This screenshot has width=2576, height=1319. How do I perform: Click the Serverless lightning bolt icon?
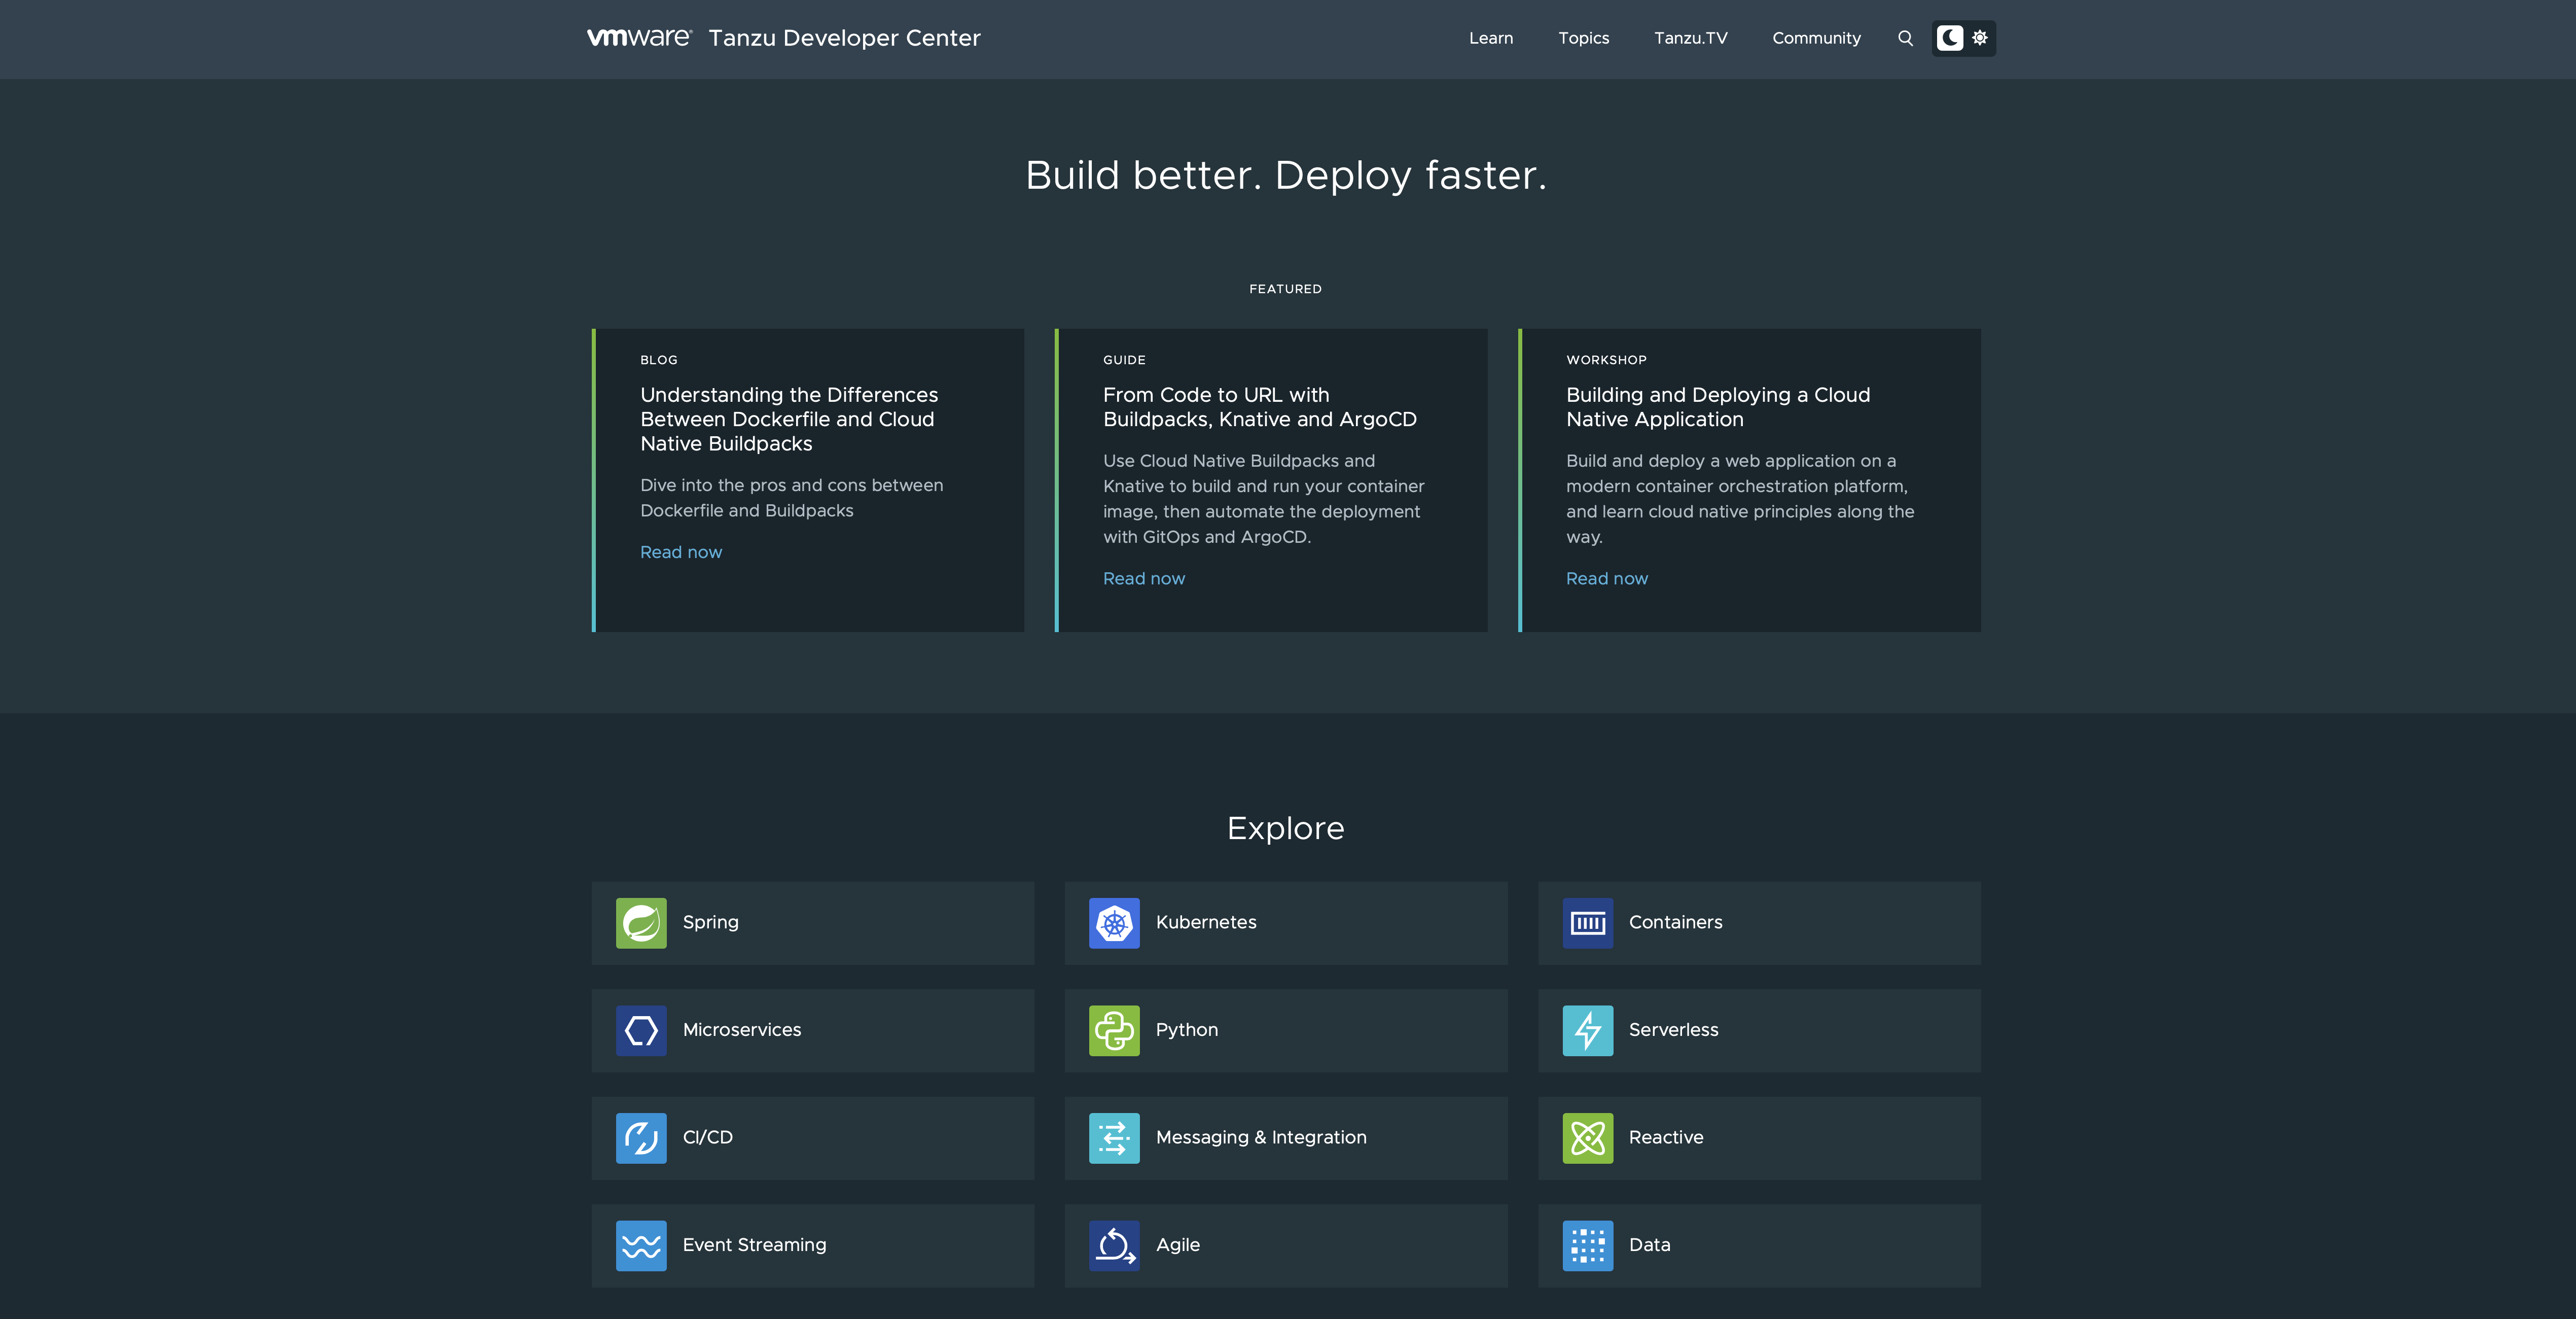pos(1587,1030)
